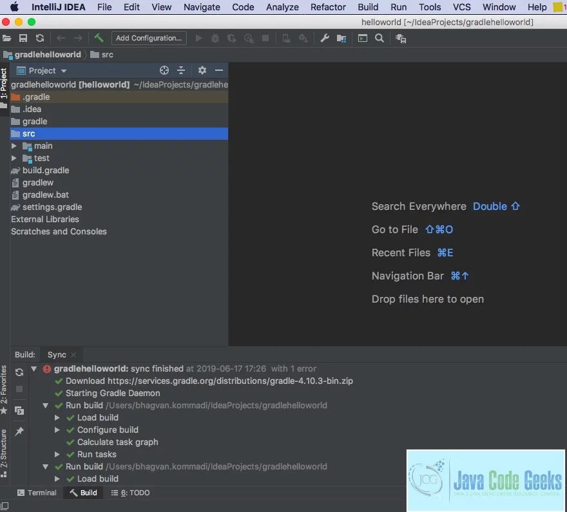Click the green Build Project hammer
The width and height of the screenshot is (567, 512).
pyautogui.click(x=99, y=37)
